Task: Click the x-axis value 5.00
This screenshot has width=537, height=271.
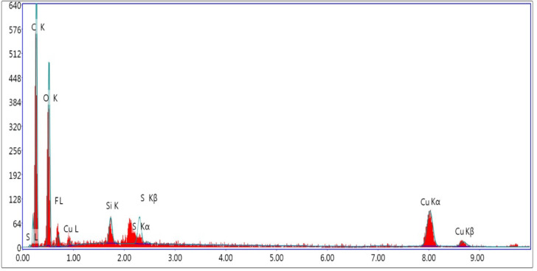Action: [277, 258]
